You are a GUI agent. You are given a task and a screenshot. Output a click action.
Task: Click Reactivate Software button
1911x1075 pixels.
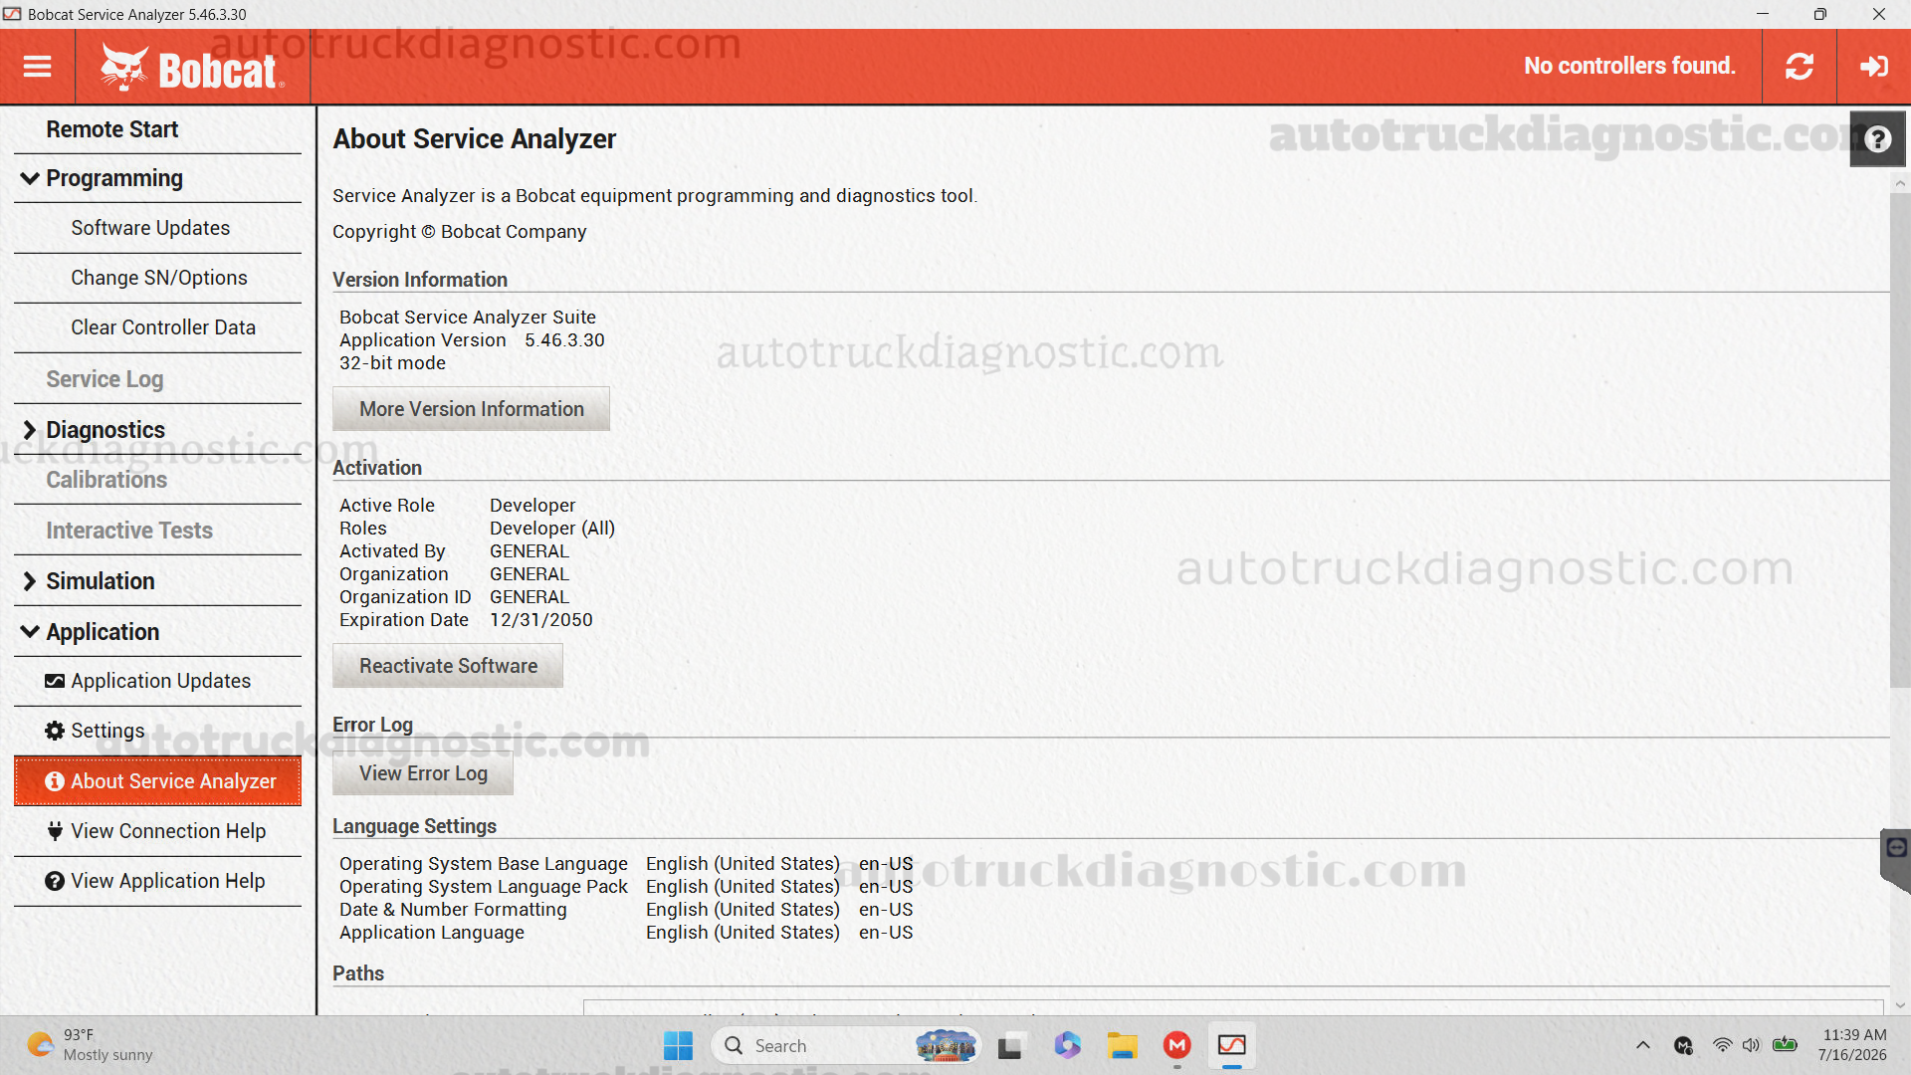[448, 666]
